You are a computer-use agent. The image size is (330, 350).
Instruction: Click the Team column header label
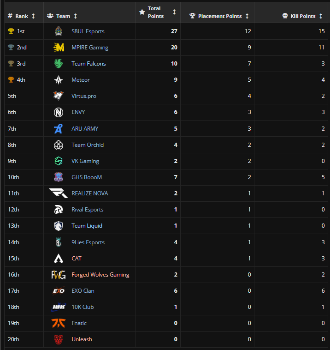[63, 16]
